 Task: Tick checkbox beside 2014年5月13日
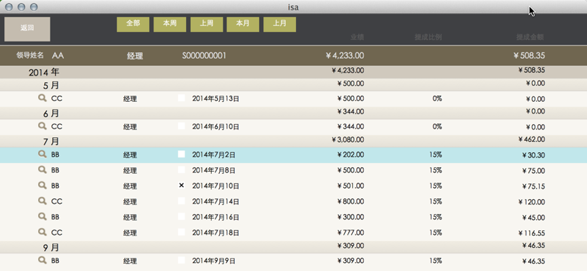point(182,98)
